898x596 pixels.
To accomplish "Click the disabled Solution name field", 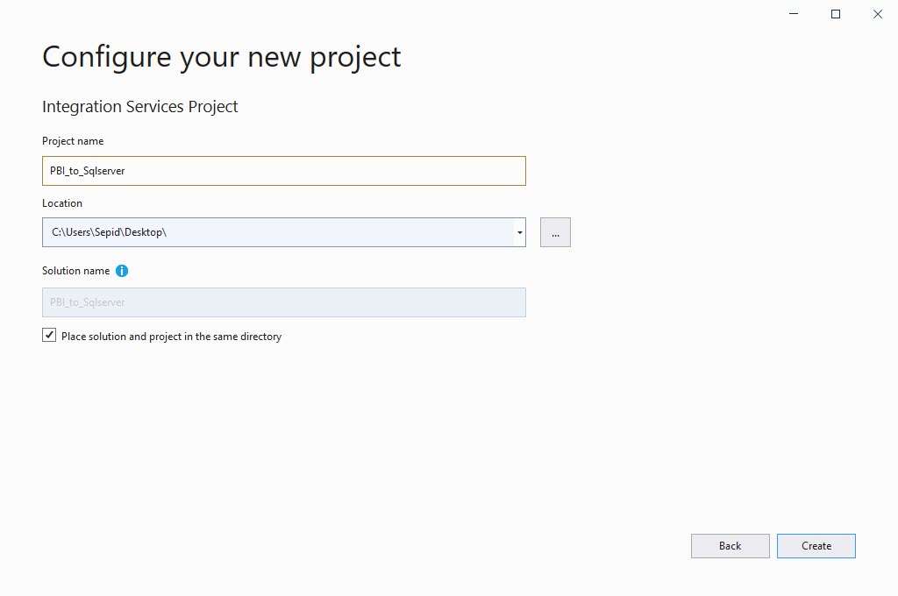I will (x=283, y=302).
